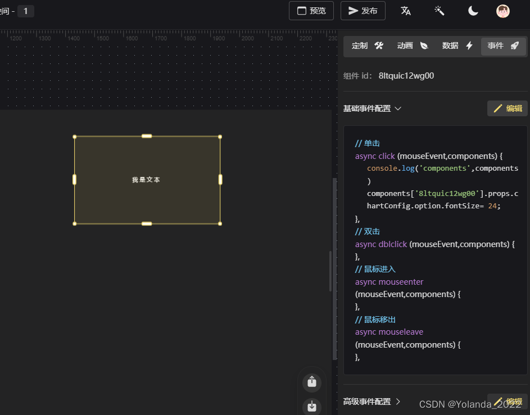Collapse the 基础事件配置 section
530x415 pixels.
398,108
